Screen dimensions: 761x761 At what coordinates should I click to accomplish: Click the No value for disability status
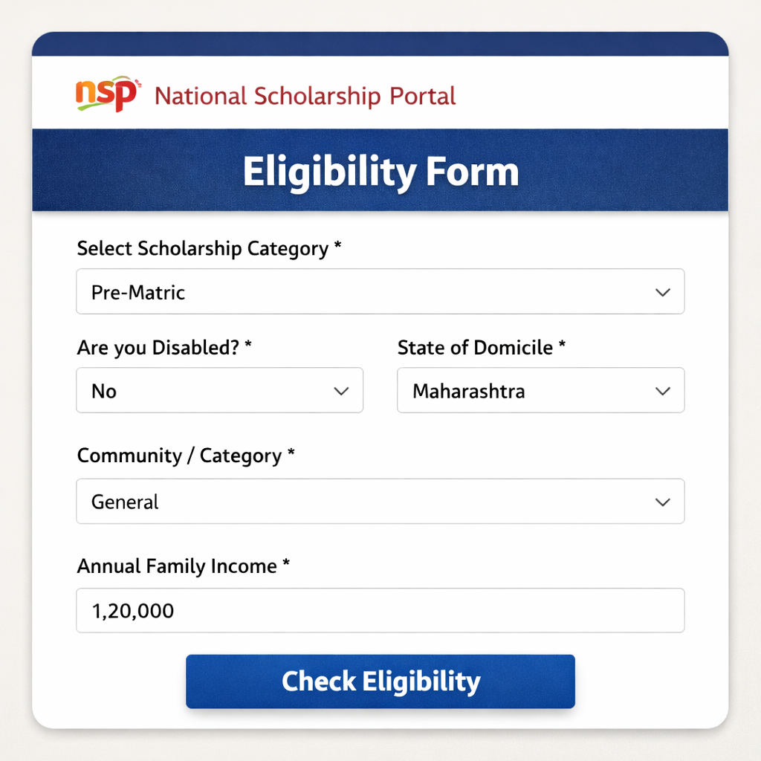click(103, 390)
